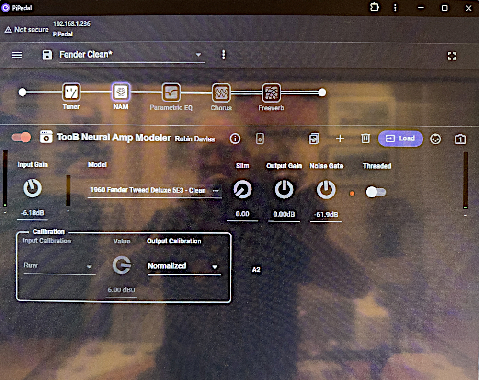The width and height of the screenshot is (479, 380).
Task: Click the A2 label beside Calibration
Action: [x=256, y=270]
